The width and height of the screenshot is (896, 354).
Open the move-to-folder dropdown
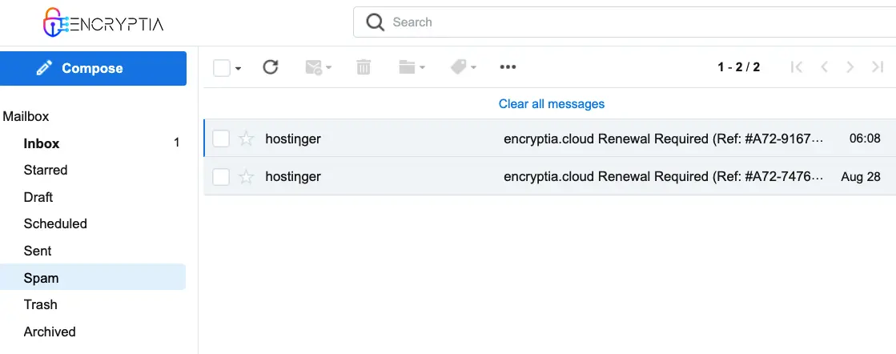tap(412, 67)
